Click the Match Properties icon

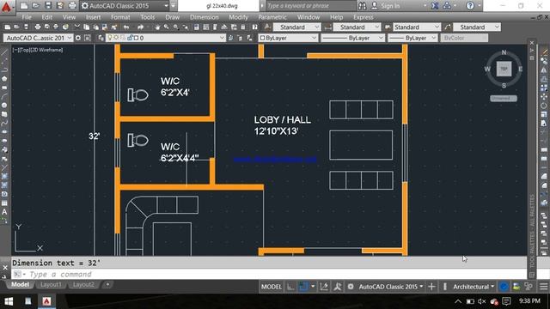point(114,27)
